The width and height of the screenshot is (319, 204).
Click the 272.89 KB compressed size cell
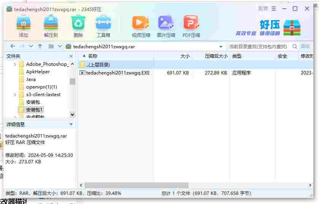tap(216, 73)
